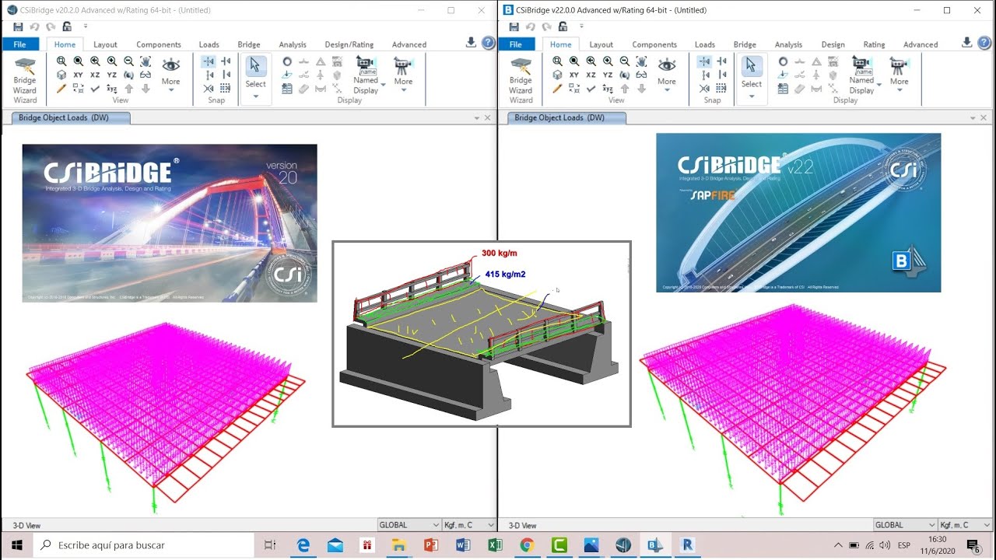Open Named Display dropdown arrow in v22 window

click(879, 85)
